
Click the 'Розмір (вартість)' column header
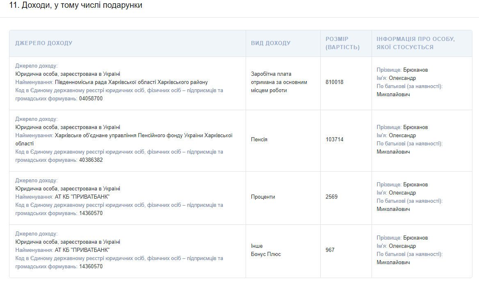(342, 43)
